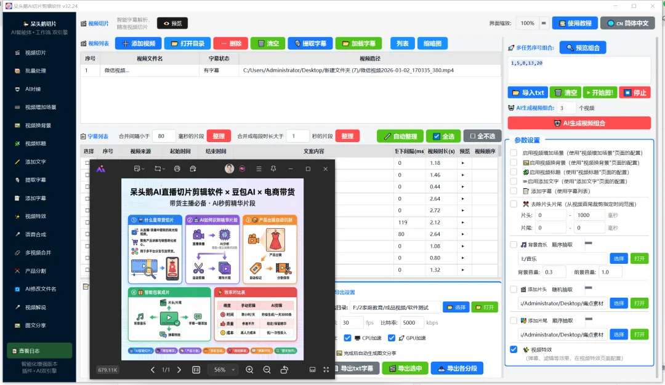Screen dimensions: 665x385
Task: Click task sequence field 1,5,8,13,20
Action: [579, 70]
